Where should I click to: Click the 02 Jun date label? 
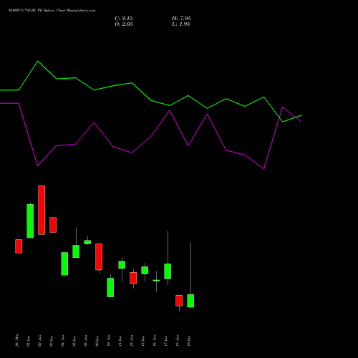(40, 341)
